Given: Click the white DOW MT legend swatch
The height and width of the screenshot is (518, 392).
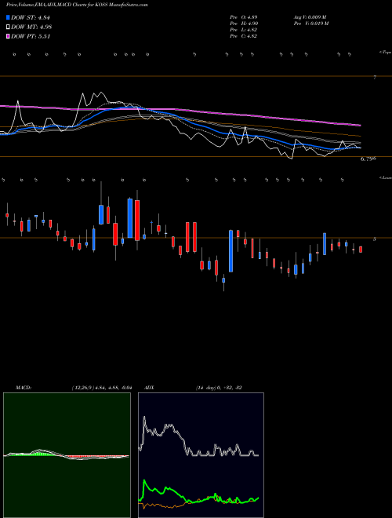Looking at the screenshot, I should point(8,27).
